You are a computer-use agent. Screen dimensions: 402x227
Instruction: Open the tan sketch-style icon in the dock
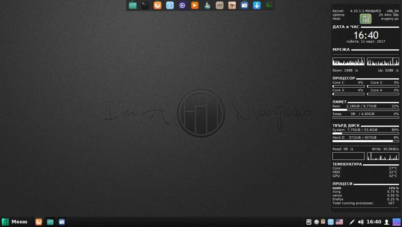point(219,5)
